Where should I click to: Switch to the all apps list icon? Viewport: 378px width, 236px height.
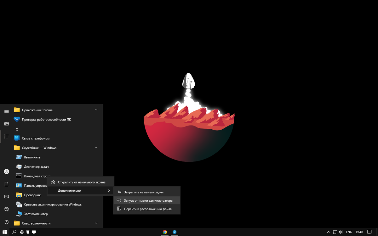6,137
